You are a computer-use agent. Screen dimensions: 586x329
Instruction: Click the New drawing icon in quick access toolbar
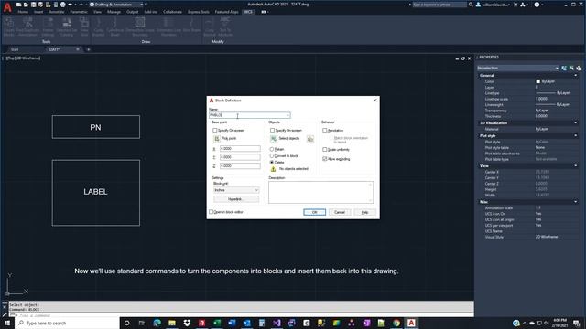[18, 5]
